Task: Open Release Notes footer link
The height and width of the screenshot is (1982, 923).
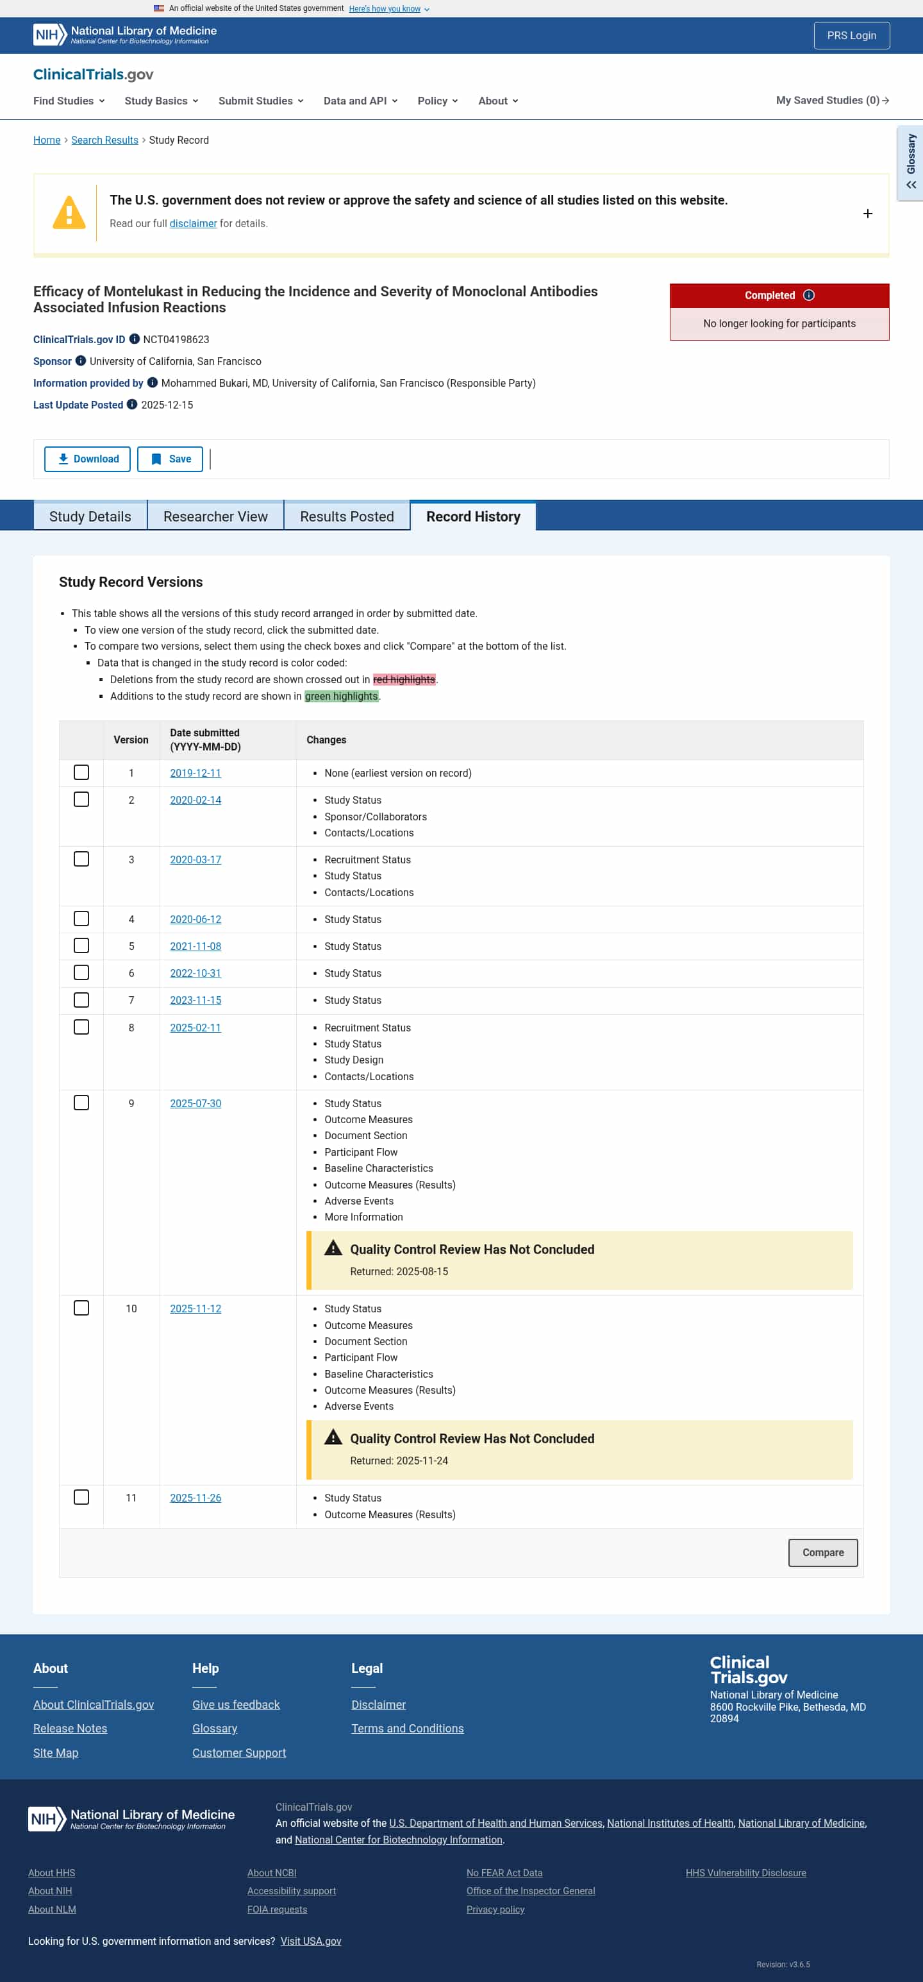Action: (x=70, y=1729)
